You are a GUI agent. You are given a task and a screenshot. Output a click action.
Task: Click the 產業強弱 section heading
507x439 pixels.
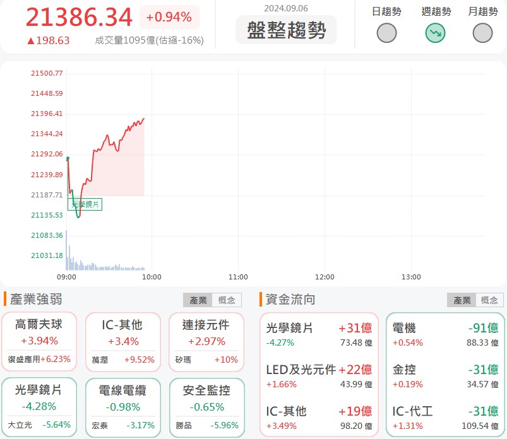[x=36, y=299]
